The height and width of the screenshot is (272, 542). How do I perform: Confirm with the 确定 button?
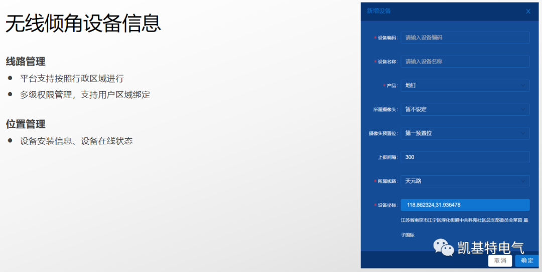(527, 260)
